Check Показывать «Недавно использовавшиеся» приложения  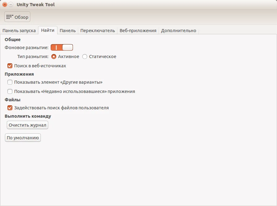10,91
